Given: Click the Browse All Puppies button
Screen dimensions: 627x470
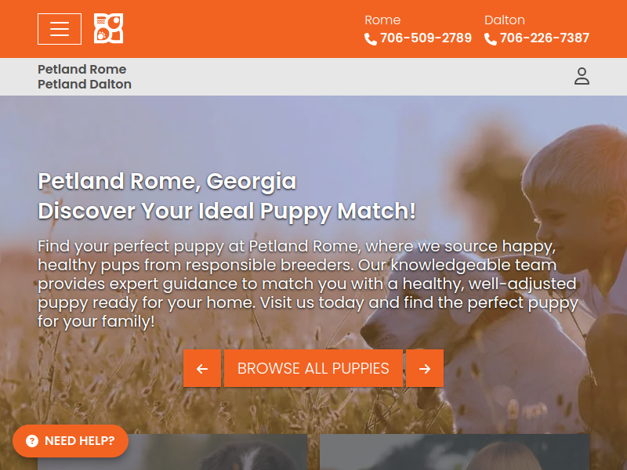Looking at the screenshot, I should click(313, 368).
